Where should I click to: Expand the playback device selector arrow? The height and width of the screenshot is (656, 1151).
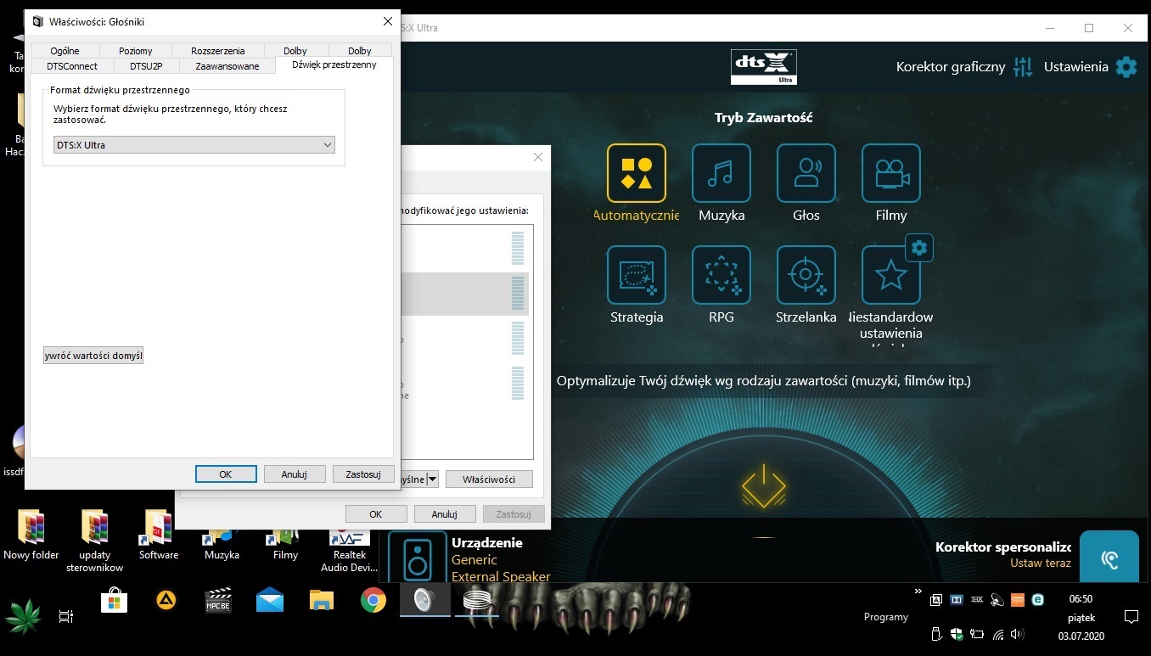click(433, 479)
